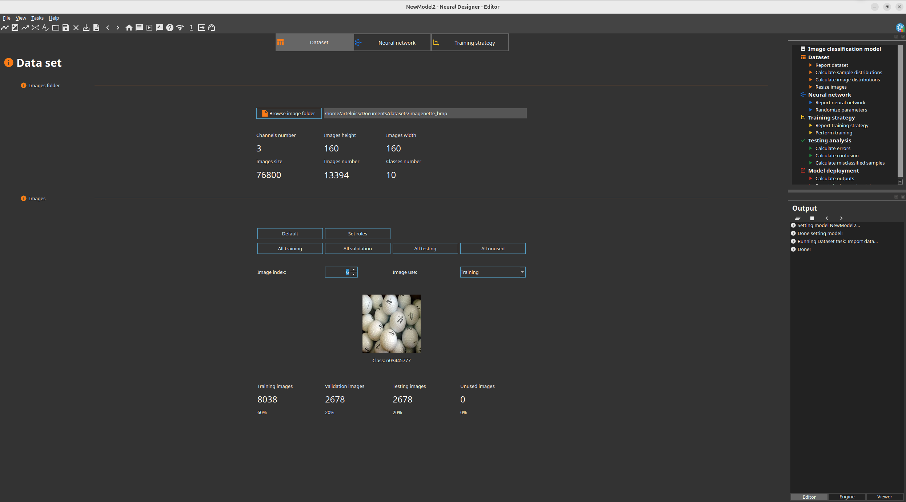This screenshot has width=906, height=502.
Task: Click the speech bubble comments icon
Action: point(139,28)
